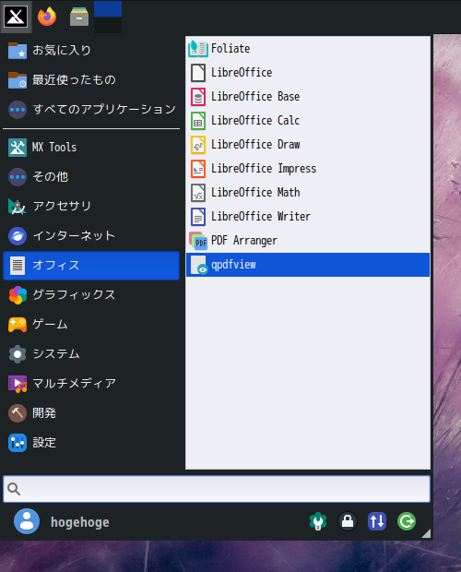The width and height of the screenshot is (461, 572).
Task: Click the LibreOffice Writer document icon
Action: point(198,217)
